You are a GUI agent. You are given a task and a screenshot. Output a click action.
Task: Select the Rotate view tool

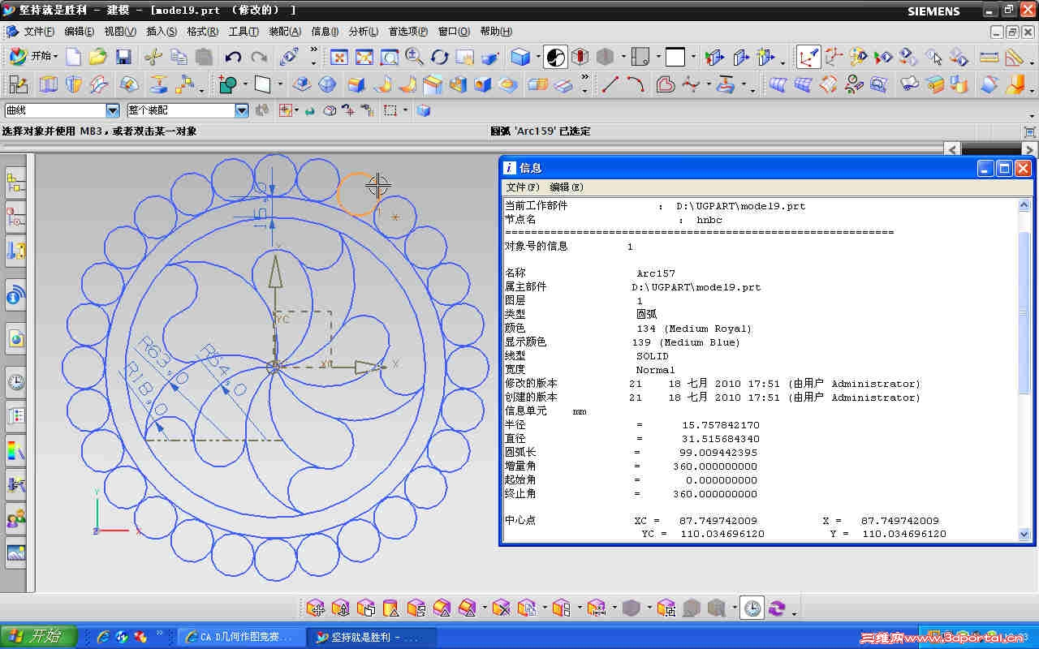pyautogui.click(x=440, y=57)
